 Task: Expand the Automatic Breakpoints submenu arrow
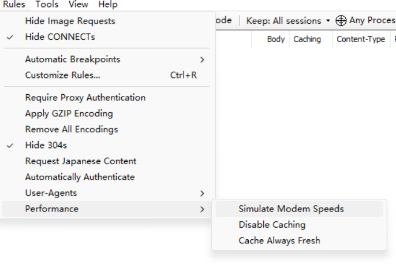coord(202,60)
